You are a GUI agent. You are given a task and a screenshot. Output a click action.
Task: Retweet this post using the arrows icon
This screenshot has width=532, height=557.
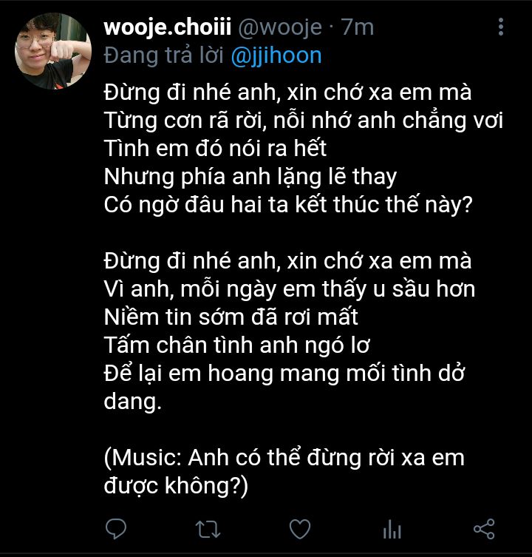tap(208, 530)
